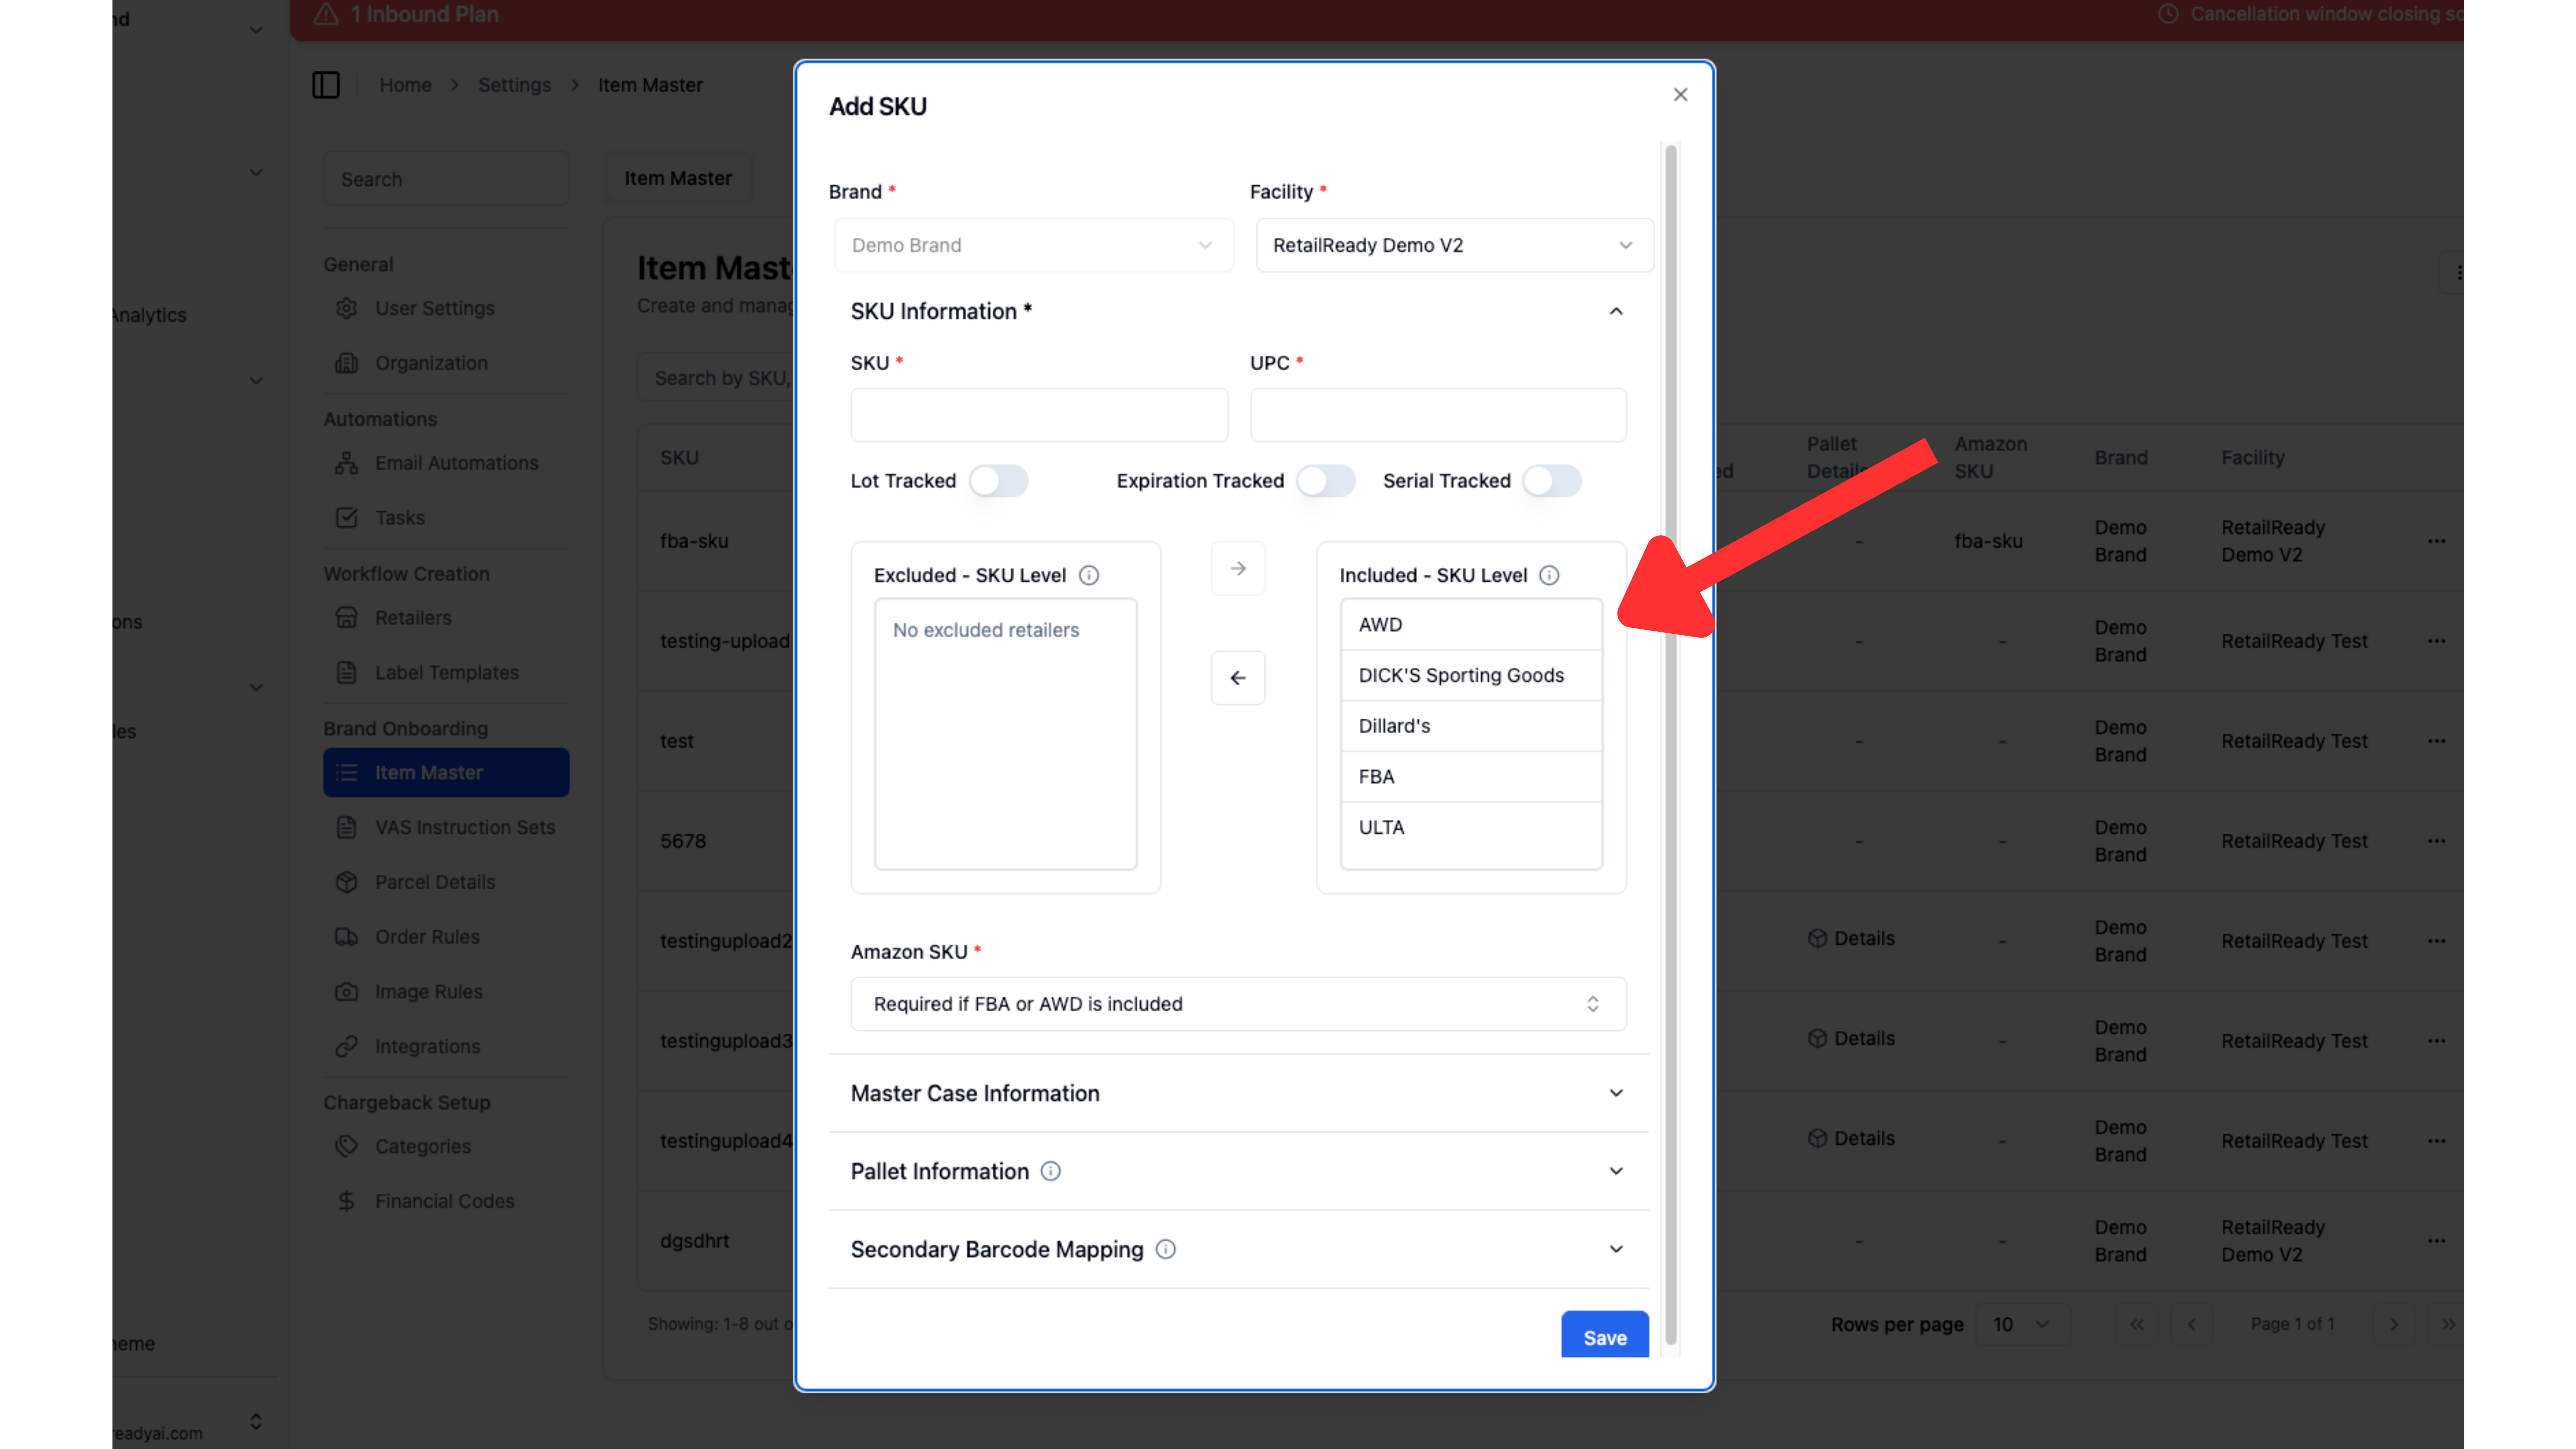Click the VAS Instruction Sets icon
This screenshot has width=2576, height=1449.
click(x=346, y=827)
